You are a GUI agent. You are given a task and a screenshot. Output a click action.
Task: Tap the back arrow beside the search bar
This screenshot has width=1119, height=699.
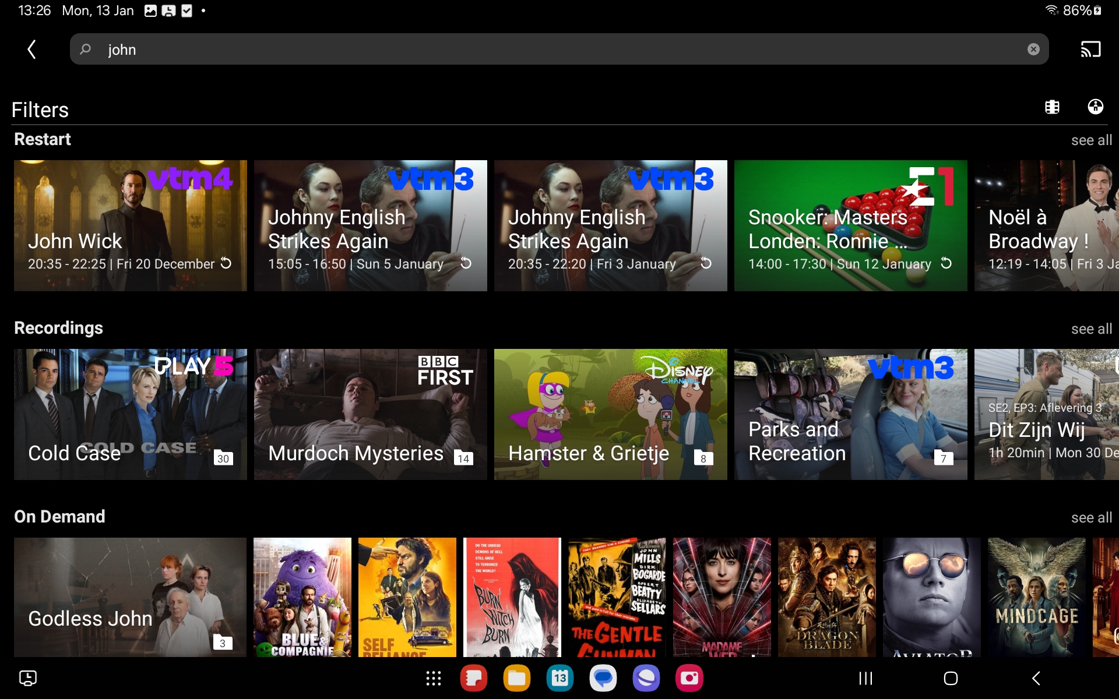pos(32,50)
